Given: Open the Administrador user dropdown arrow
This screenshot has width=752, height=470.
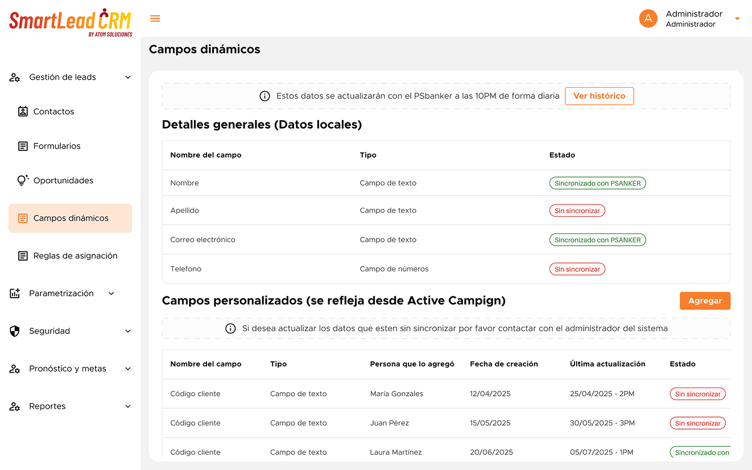Looking at the screenshot, I should pos(737,19).
